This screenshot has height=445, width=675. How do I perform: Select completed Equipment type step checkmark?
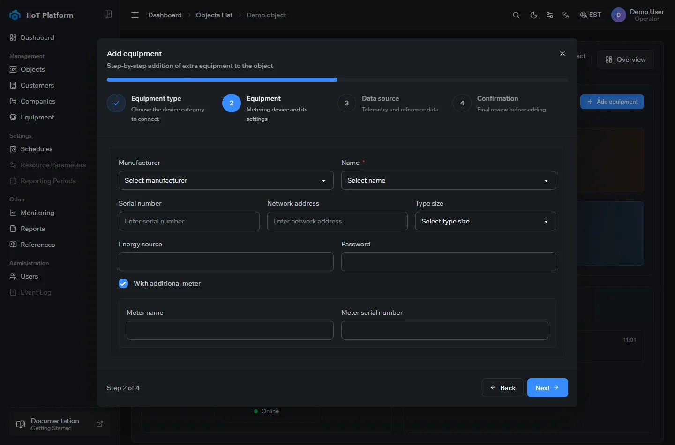116,103
